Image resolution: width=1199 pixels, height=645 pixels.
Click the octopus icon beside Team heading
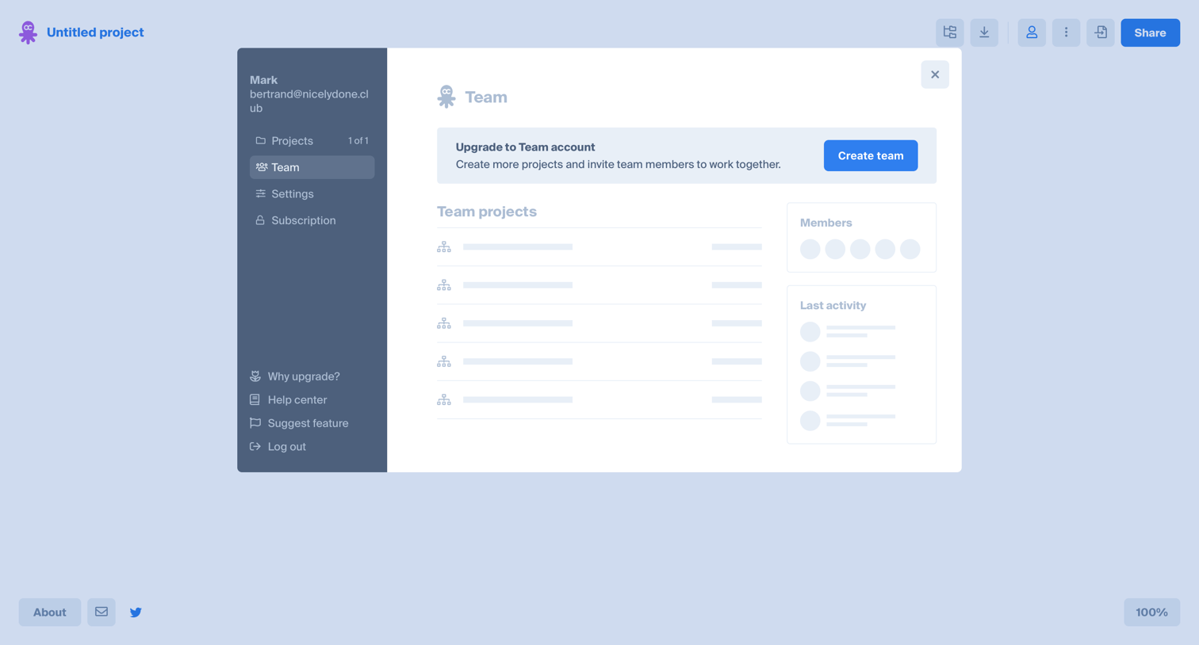(x=446, y=97)
